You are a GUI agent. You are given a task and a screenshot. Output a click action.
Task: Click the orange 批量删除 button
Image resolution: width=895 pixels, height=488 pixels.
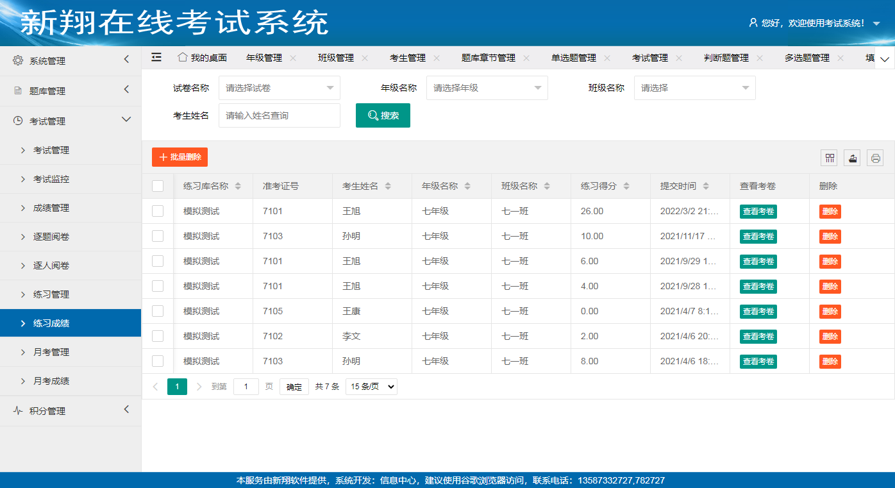point(180,157)
